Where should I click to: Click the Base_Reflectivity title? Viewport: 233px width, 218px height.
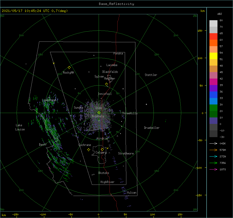[116, 4]
